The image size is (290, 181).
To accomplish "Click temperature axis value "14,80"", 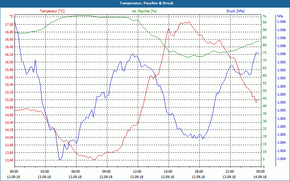I will tap(10, 107).
